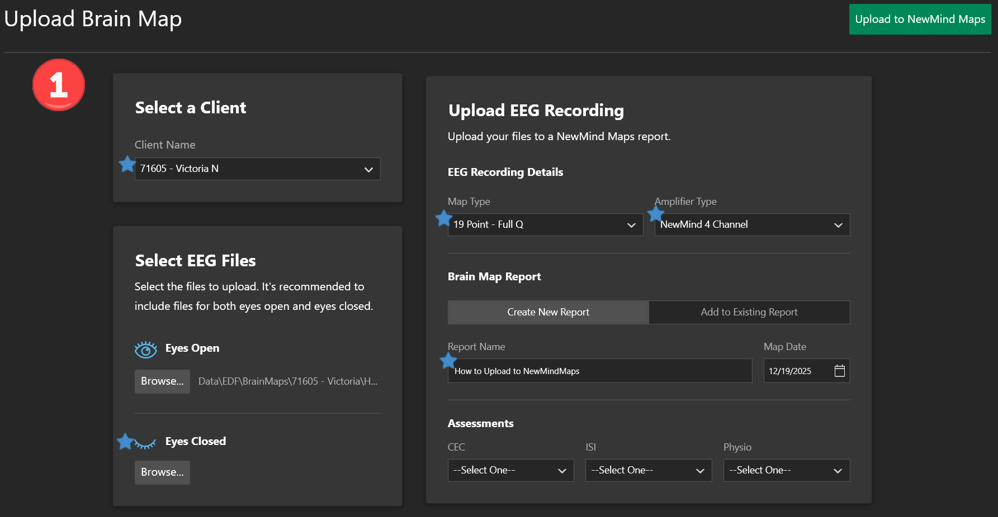Image resolution: width=998 pixels, height=517 pixels.
Task: Click the blue star next to Map Type
Action: (x=443, y=218)
